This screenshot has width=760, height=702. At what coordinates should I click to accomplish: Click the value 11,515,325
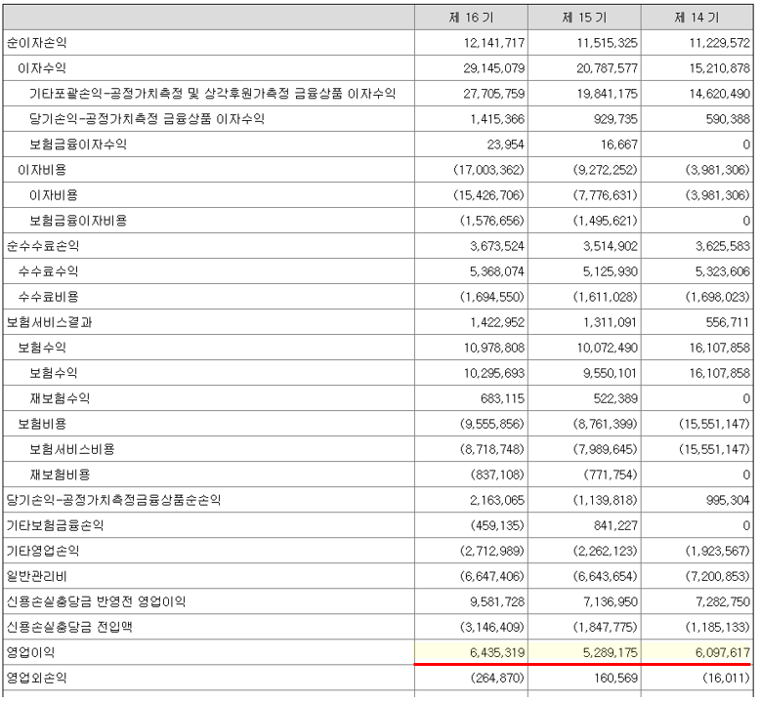[x=607, y=43]
